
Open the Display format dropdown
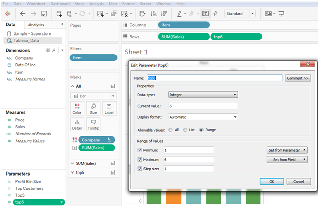click(203, 117)
